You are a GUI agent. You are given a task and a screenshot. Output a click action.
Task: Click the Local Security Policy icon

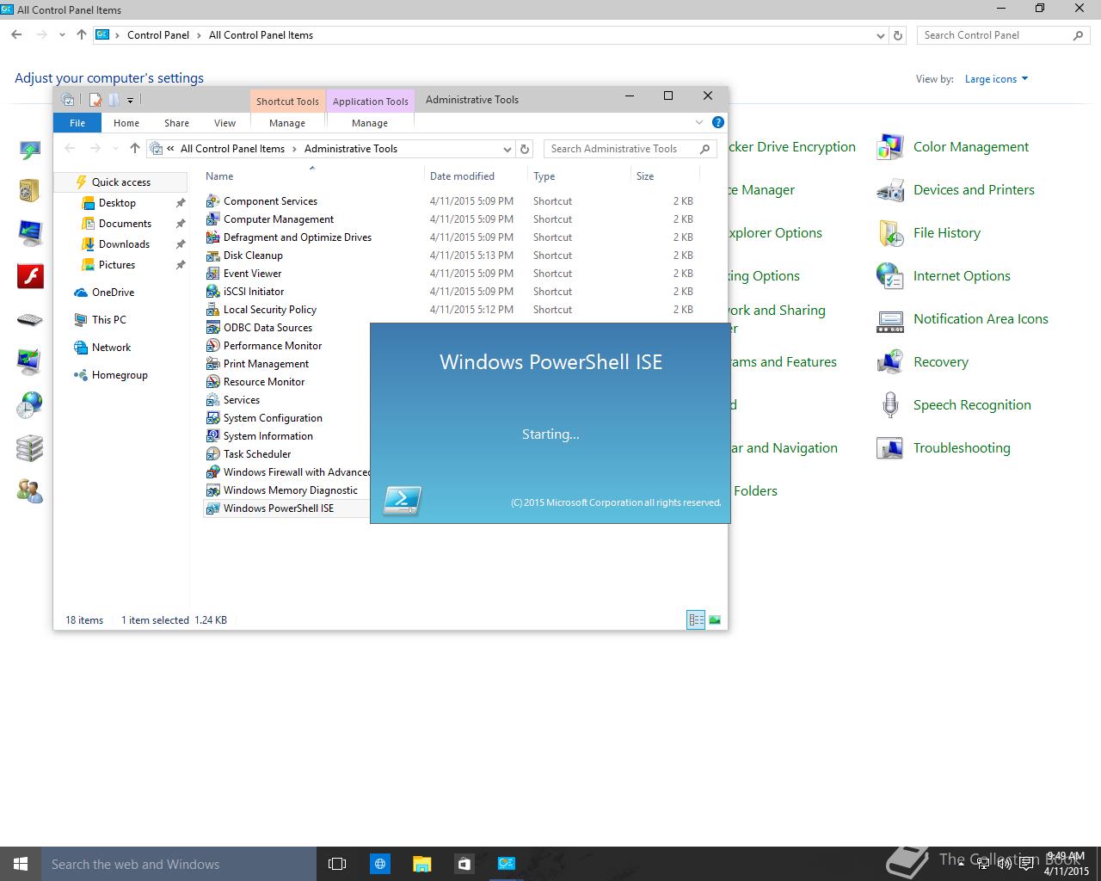coord(212,310)
